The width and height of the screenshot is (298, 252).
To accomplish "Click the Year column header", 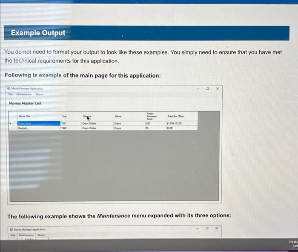I will point(71,116).
